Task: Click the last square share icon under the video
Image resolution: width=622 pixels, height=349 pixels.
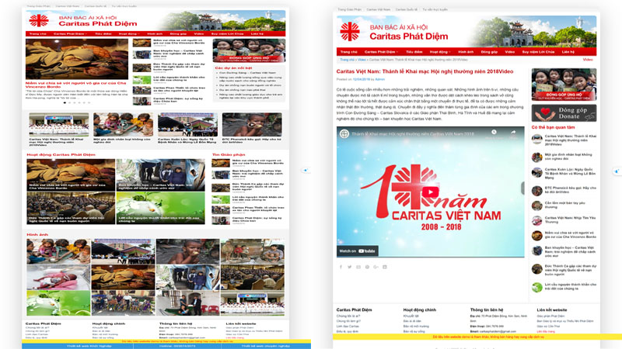Action: point(384,267)
